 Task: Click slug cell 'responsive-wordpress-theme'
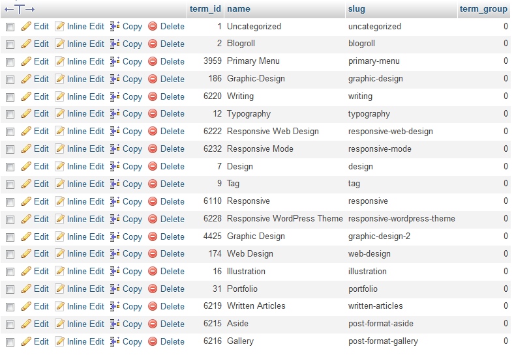(401, 219)
